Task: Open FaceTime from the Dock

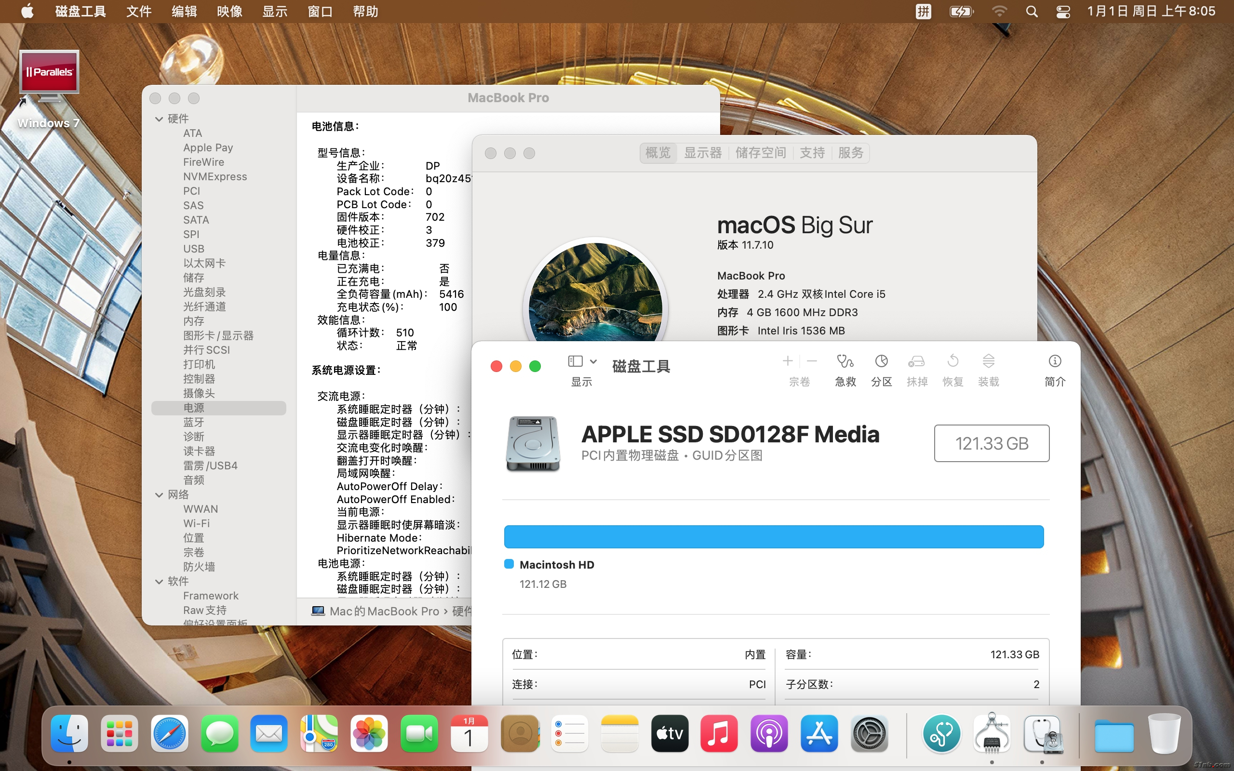Action: [419, 734]
